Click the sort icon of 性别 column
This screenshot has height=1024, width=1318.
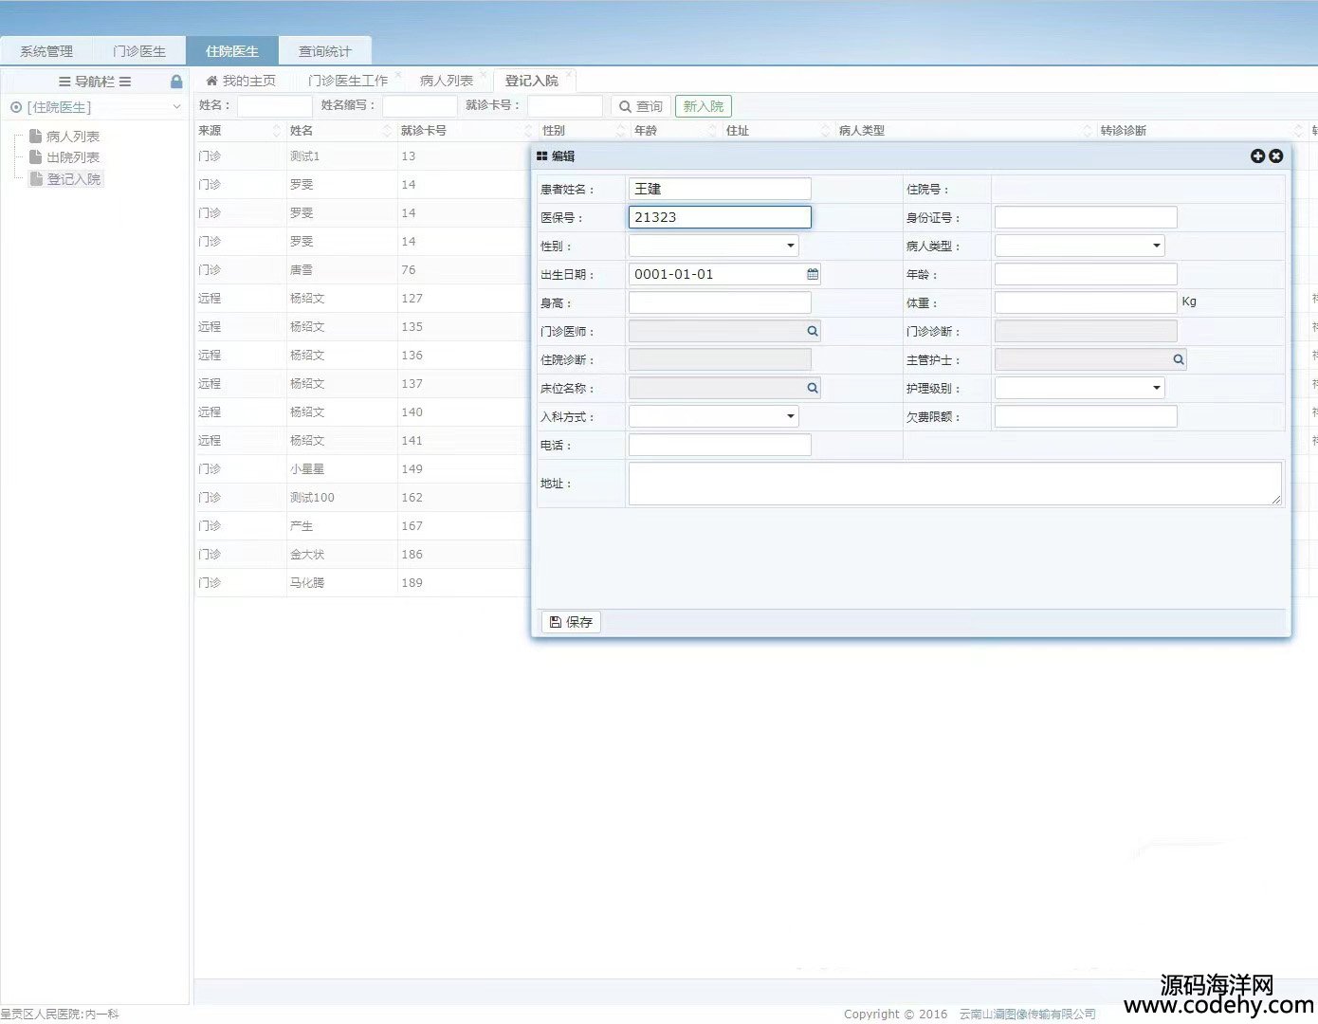click(x=621, y=131)
